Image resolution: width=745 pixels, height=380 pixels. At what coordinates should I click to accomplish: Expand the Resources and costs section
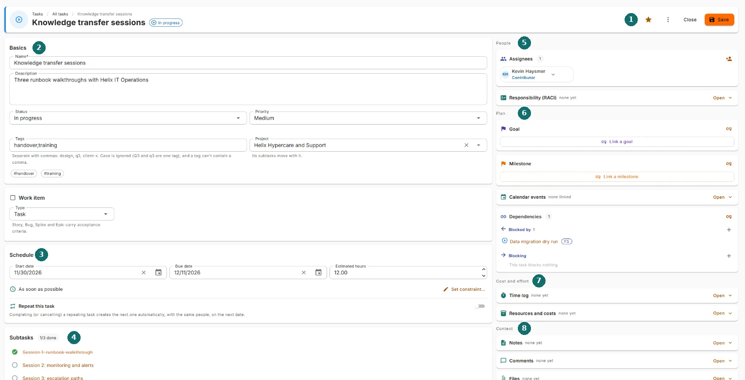click(722, 313)
